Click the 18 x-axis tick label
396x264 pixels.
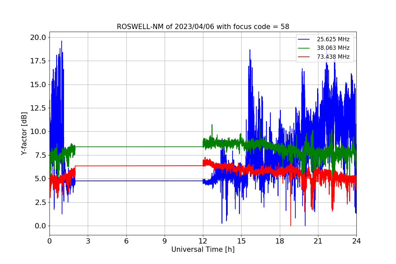click(x=280, y=241)
